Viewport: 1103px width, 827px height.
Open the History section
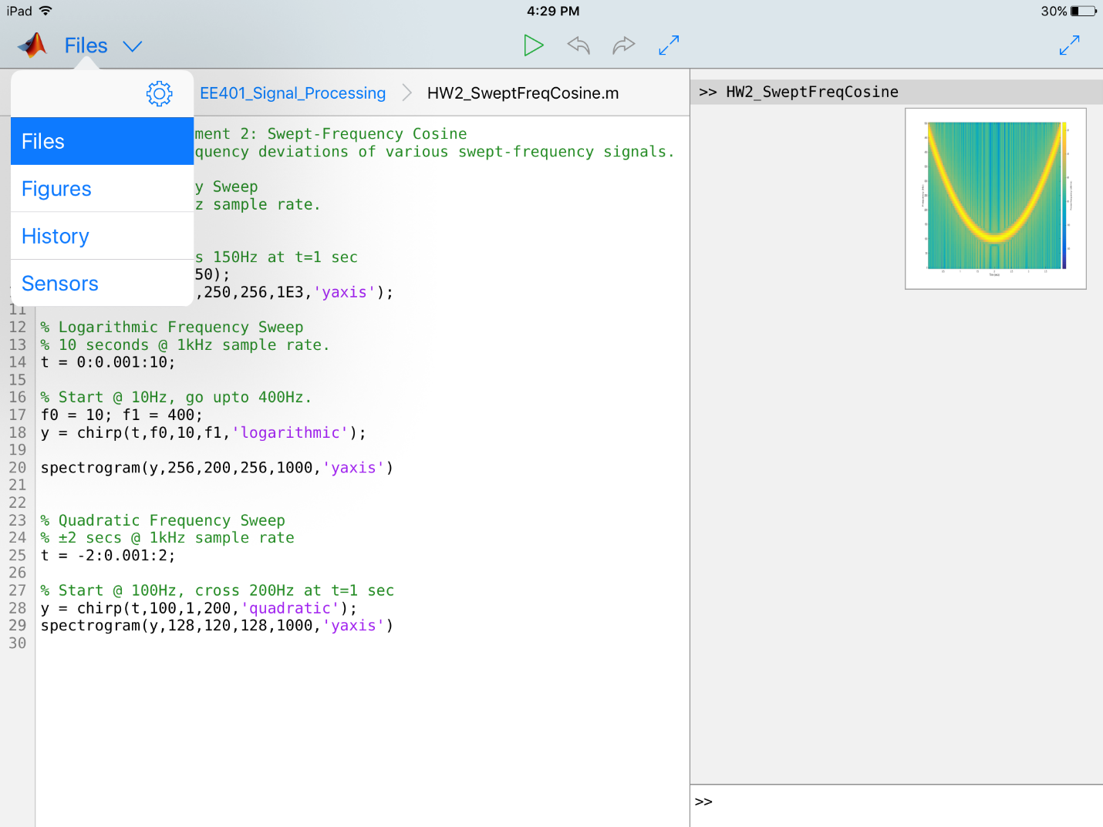[102, 236]
